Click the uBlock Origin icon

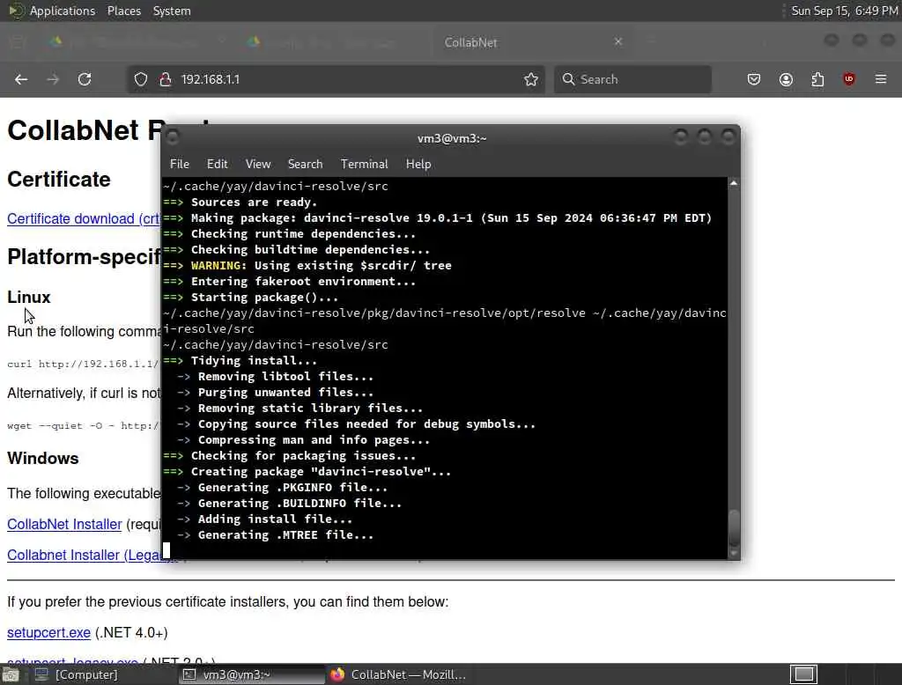tap(849, 79)
